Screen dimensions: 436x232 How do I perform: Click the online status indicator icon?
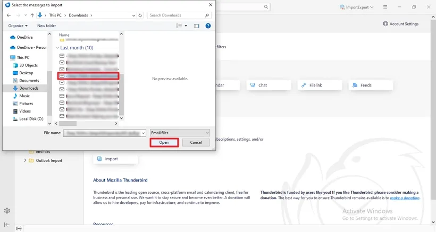(x=19, y=229)
